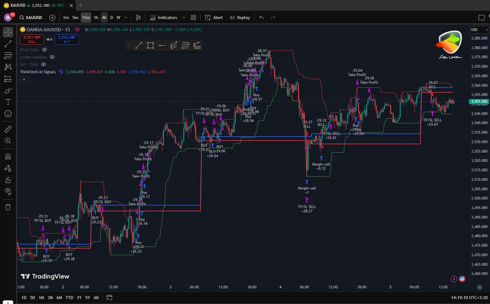Toggle visibility of Pivot Point indicator
Image resolution: width=490 pixels, height=304 pixels.
coord(45,50)
